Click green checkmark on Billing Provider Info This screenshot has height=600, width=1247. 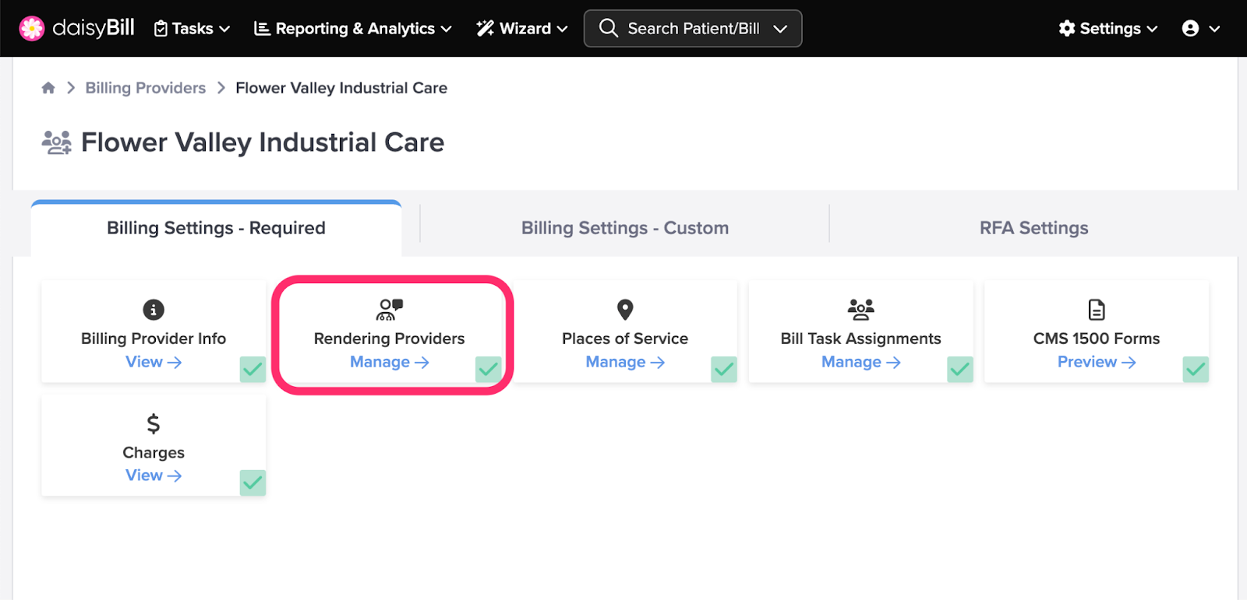point(253,369)
